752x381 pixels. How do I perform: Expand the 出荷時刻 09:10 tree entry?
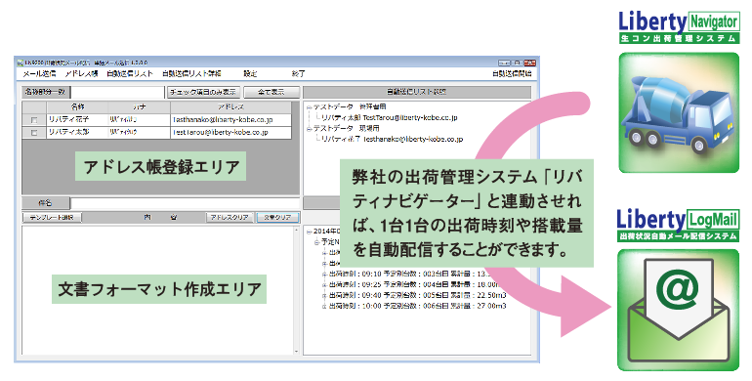pyautogui.click(x=324, y=274)
